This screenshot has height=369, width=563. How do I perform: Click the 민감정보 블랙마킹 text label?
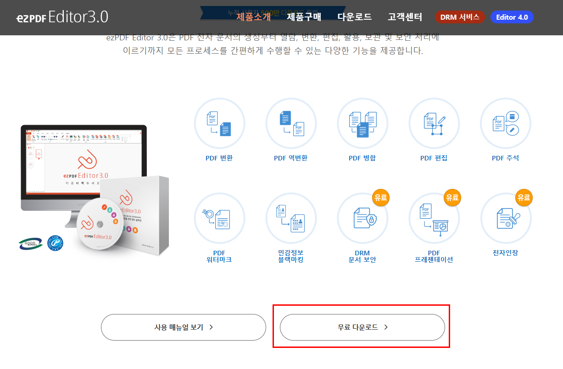tap(291, 256)
